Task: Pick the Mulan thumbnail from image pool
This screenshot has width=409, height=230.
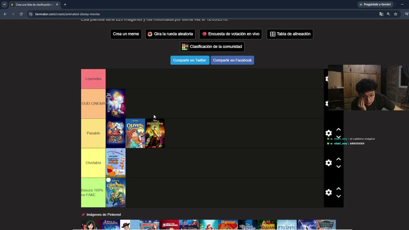Action: (91, 225)
